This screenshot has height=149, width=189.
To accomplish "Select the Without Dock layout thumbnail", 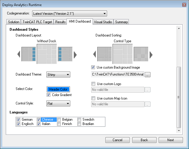I will [x=47, y=54].
